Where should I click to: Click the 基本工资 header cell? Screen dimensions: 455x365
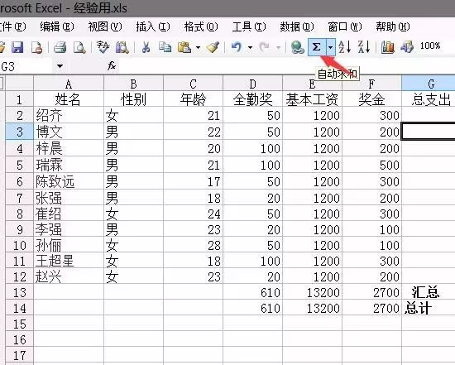(312, 99)
